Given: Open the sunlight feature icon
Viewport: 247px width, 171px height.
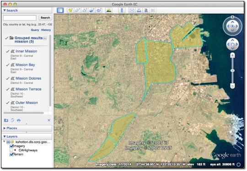Looking at the screenshot, I should click(x=109, y=10).
